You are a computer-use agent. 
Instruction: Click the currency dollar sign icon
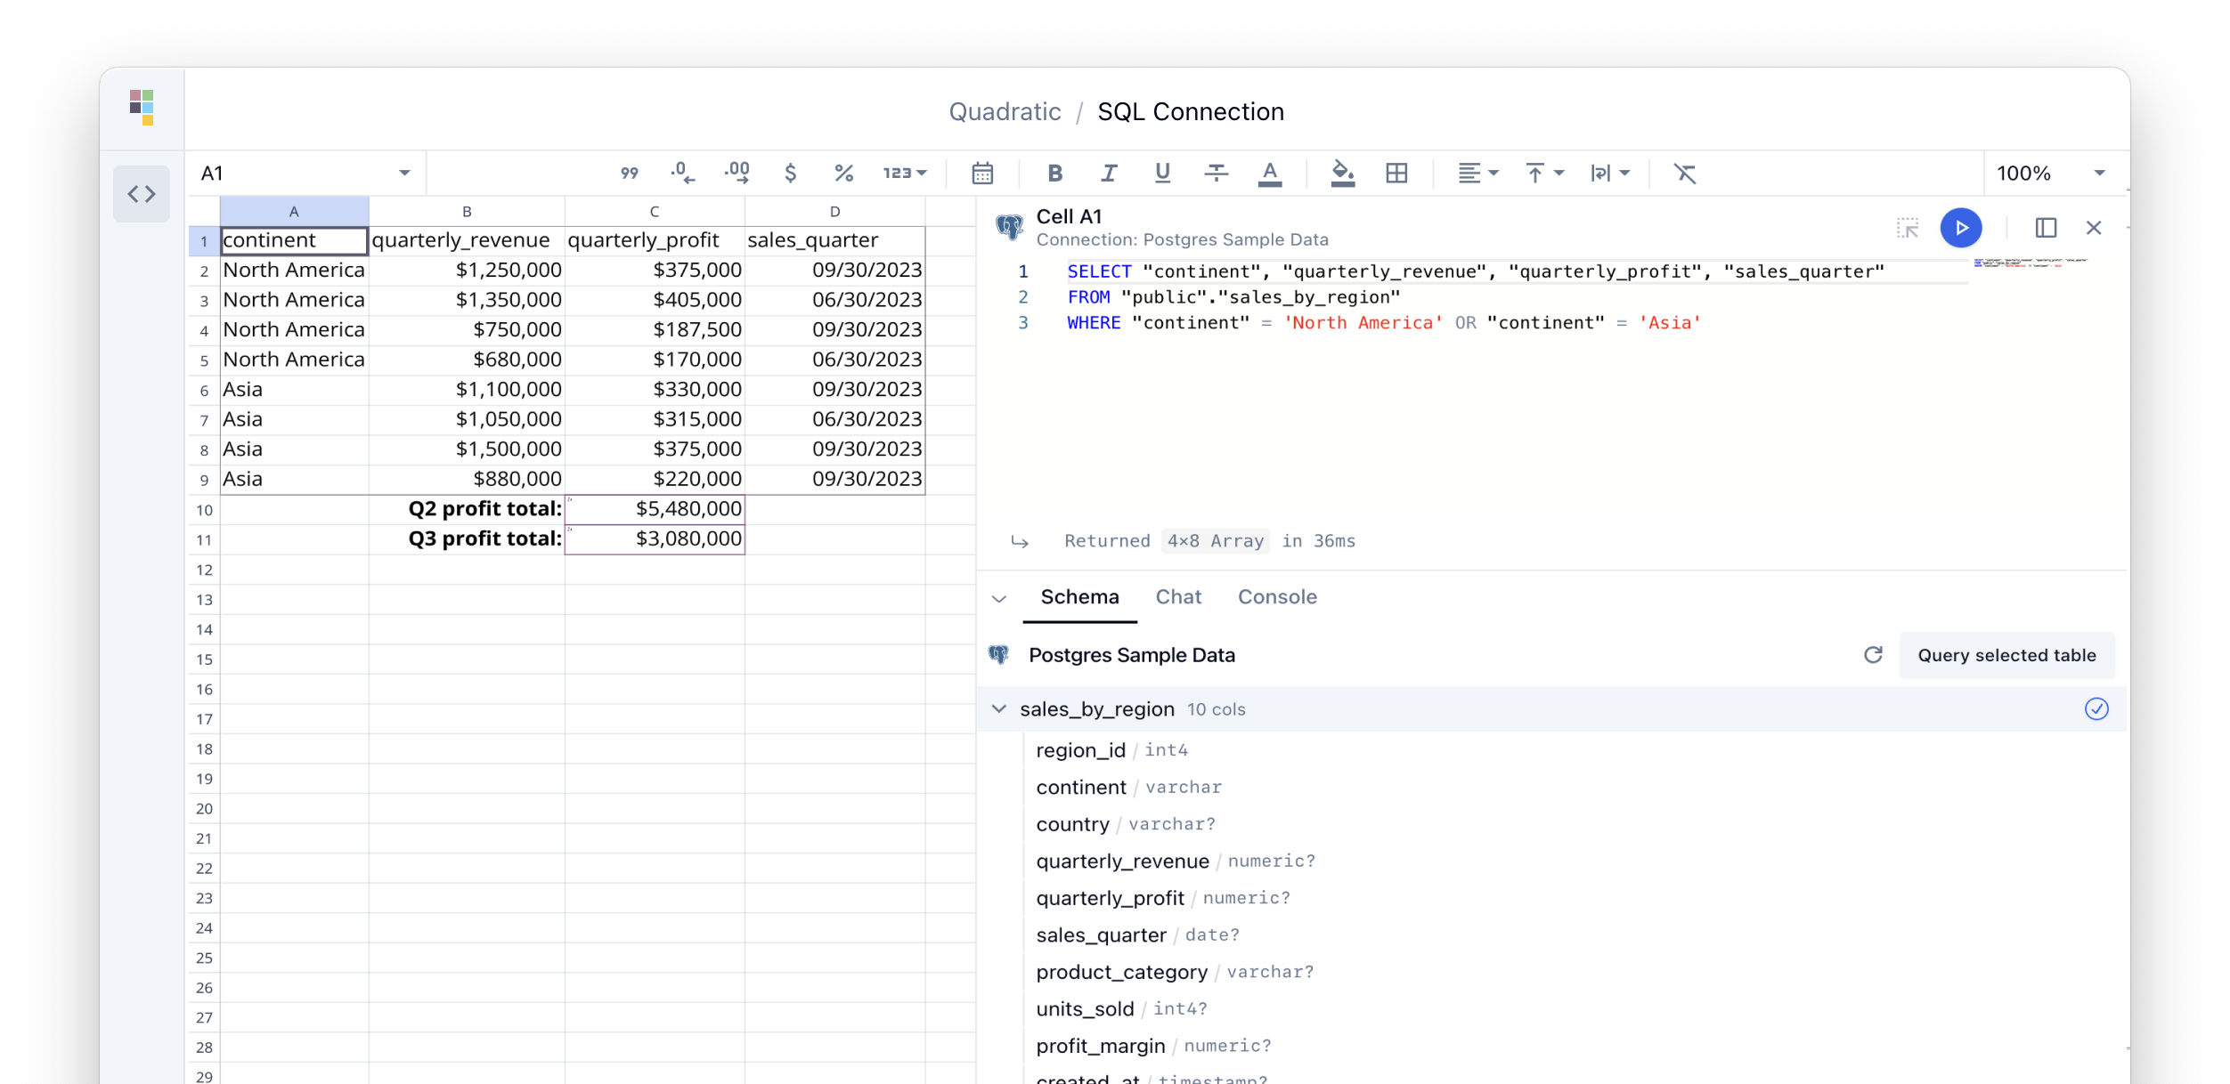(791, 174)
